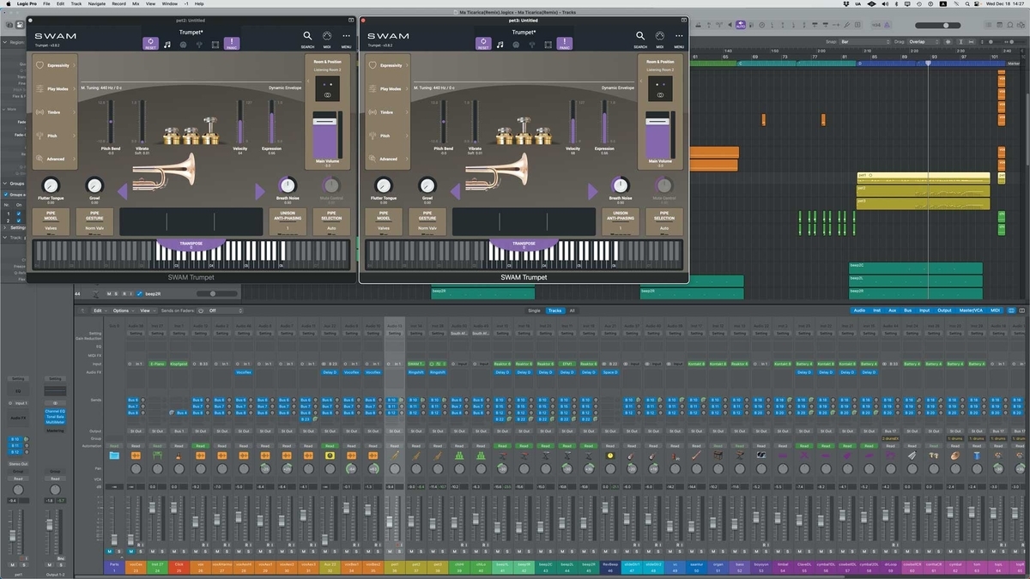1030x579 pixels.
Task: Expand Play Modes section in pet2 window
Action: click(x=55, y=88)
